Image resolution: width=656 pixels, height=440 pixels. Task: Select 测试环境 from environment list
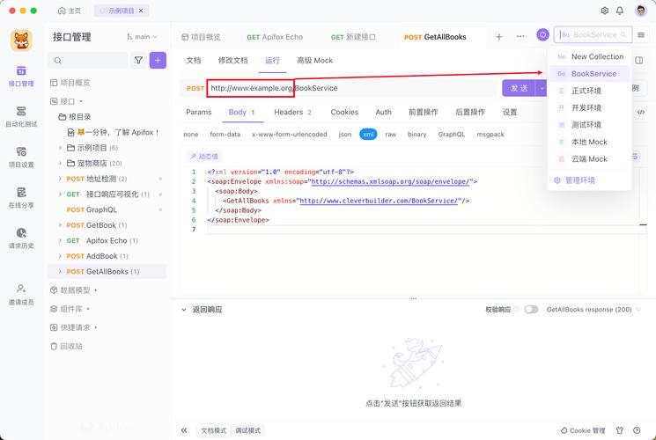586,125
